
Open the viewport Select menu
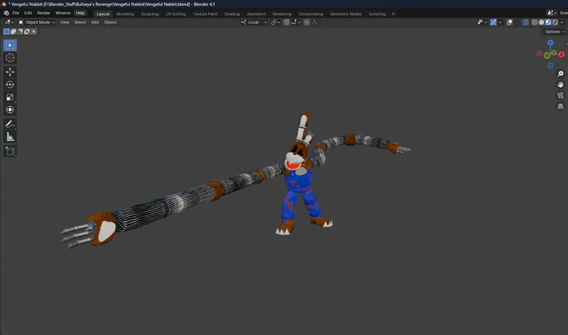pyautogui.click(x=80, y=22)
